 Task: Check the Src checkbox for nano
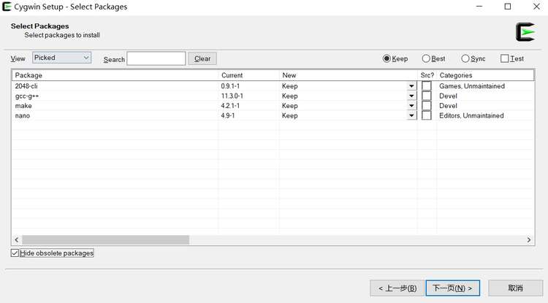427,115
